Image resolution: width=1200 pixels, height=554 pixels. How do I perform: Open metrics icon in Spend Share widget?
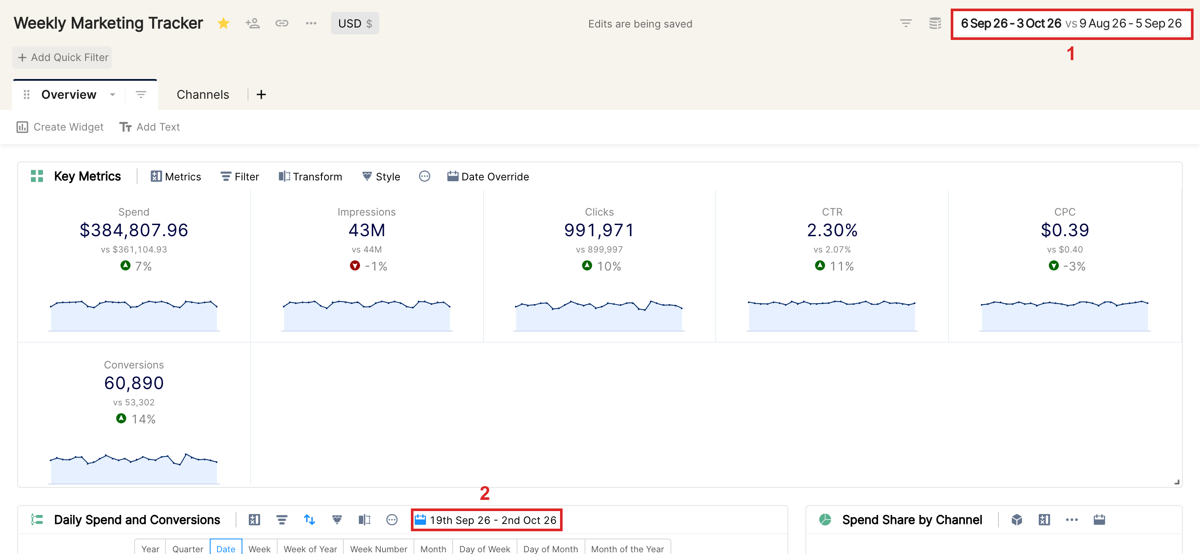click(x=1044, y=520)
